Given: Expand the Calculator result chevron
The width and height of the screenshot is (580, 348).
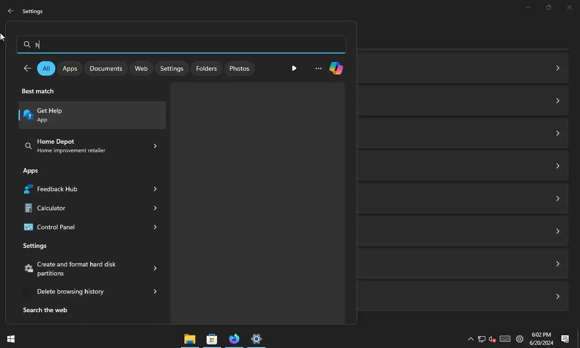Looking at the screenshot, I should point(155,208).
